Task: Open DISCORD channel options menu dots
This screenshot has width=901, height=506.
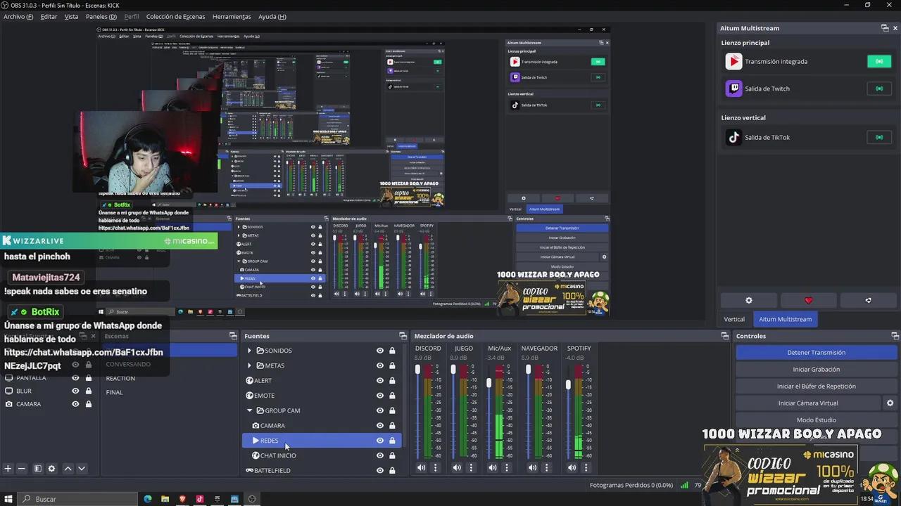Action: pyautogui.click(x=435, y=467)
